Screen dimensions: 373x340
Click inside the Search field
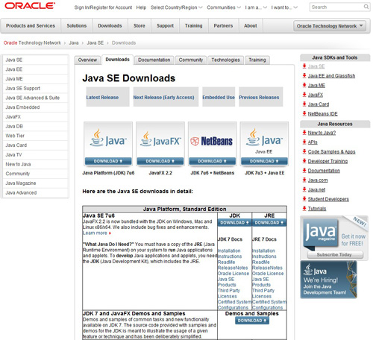click(x=336, y=7)
